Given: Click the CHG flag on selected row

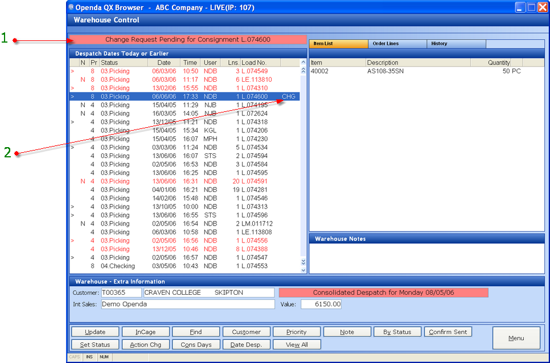Looking at the screenshot, I should [x=289, y=97].
